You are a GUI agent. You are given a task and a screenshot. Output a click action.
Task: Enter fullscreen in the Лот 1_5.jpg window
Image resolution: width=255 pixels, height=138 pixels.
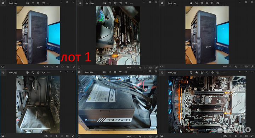point(157,67)
